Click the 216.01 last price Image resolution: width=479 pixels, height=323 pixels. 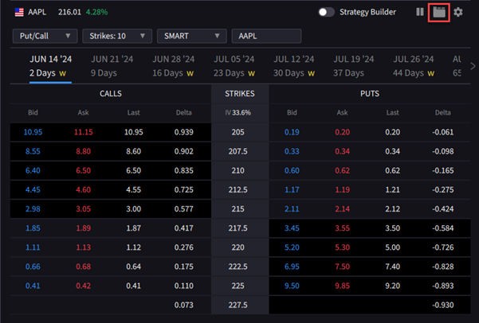pyautogui.click(x=69, y=12)
